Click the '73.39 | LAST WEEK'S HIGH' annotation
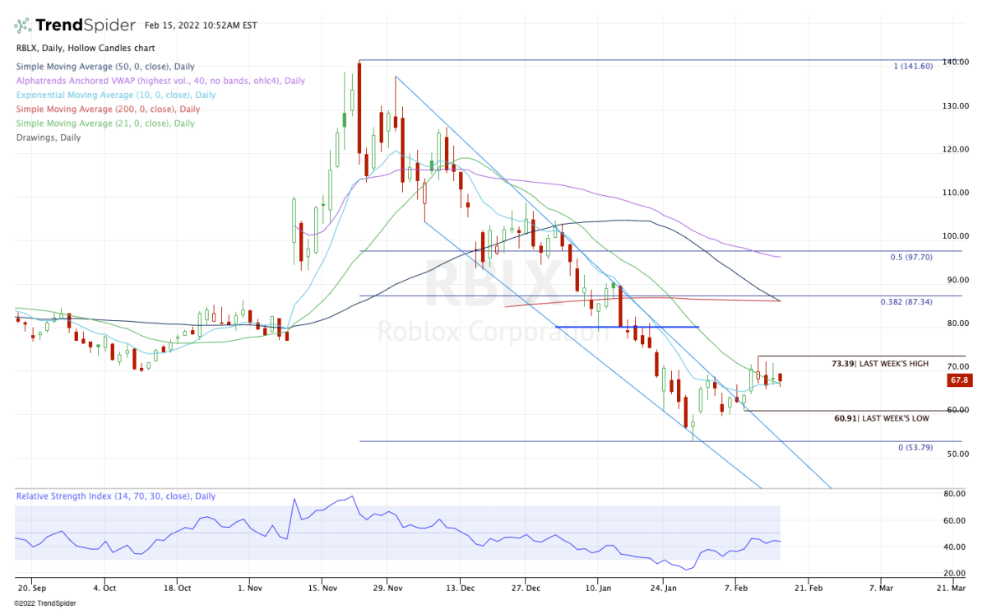Viewport: 987px width, 610px height. pos(880,363)
